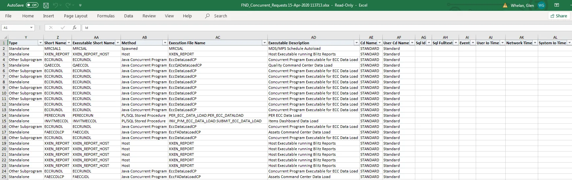Click the Search box in ribbon
Screen dimensions: 572x180
(x=220, y=16)
